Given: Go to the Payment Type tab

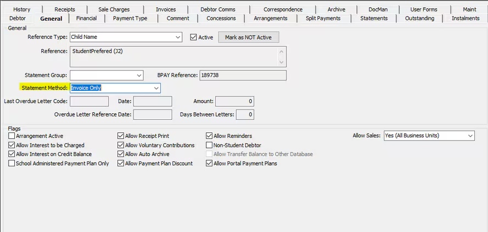Looking at the screenshot, I should coord(130,18).
